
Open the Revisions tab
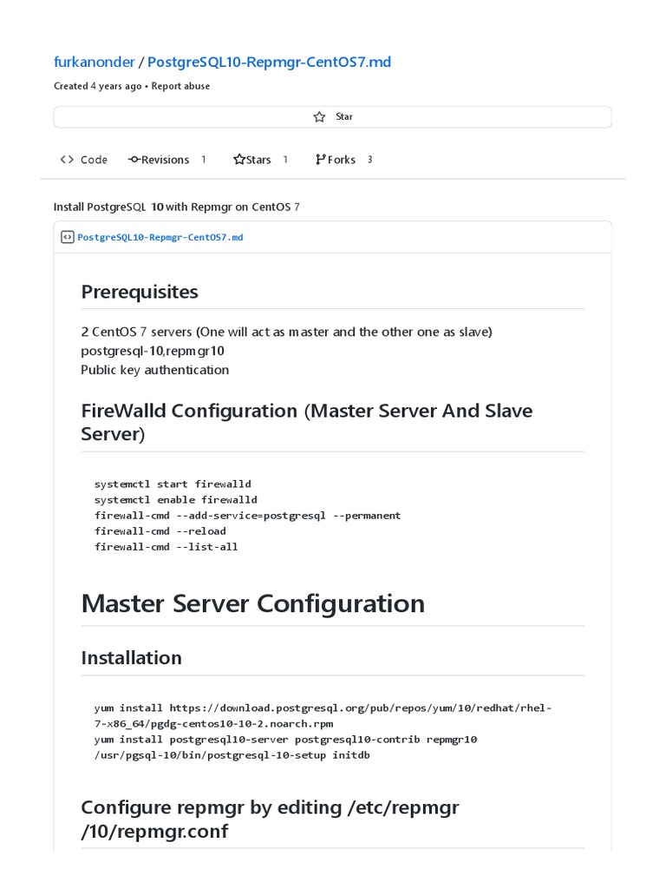[165, 160]
